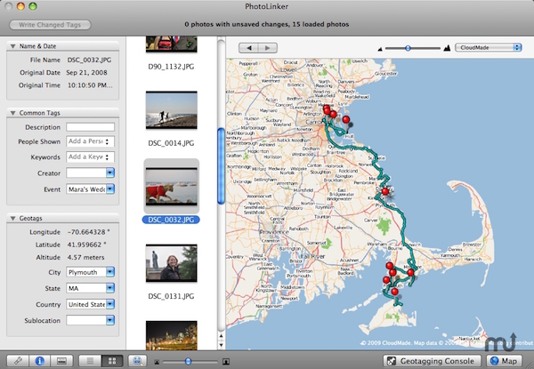
Task: Click the map zoom slider knob
Action: coord(408,46)
